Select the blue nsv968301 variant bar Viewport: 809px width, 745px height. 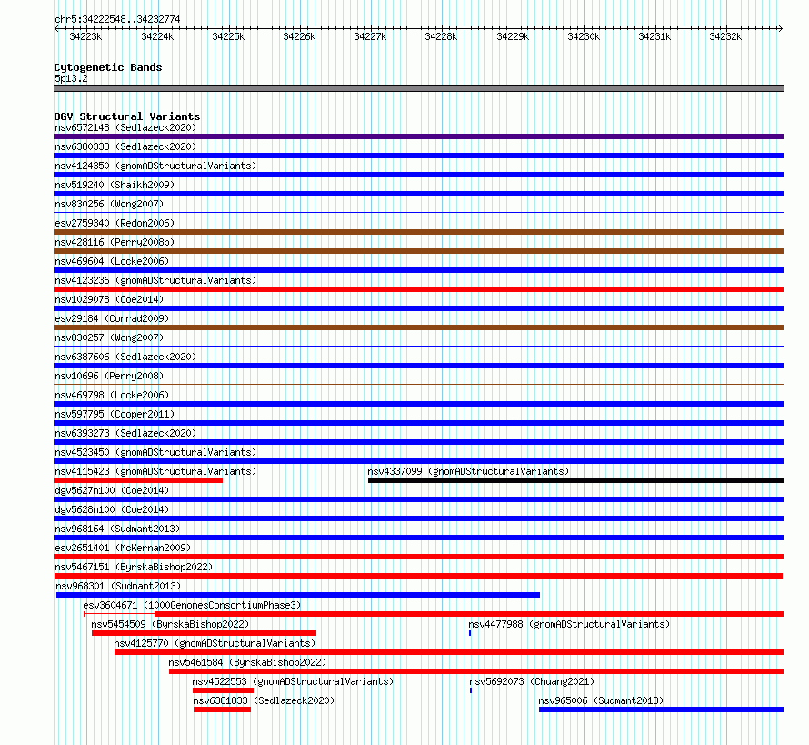(x=298, y=595)
